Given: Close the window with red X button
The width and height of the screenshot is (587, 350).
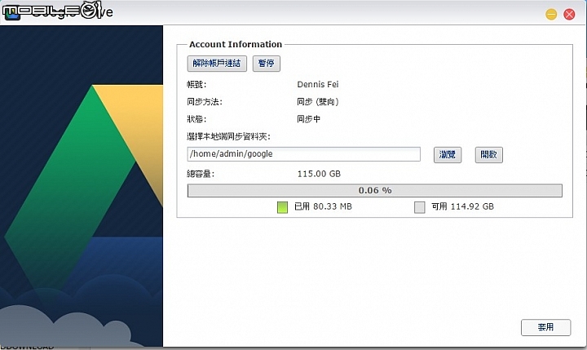Looking at the screenshot, I should coord(569,14).
